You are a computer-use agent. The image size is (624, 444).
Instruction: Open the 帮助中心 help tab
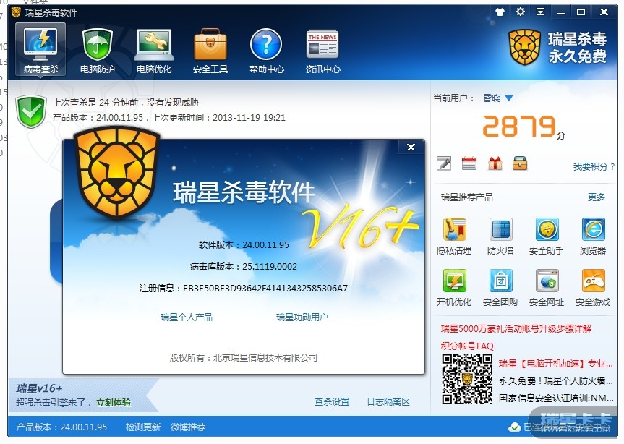266,51
